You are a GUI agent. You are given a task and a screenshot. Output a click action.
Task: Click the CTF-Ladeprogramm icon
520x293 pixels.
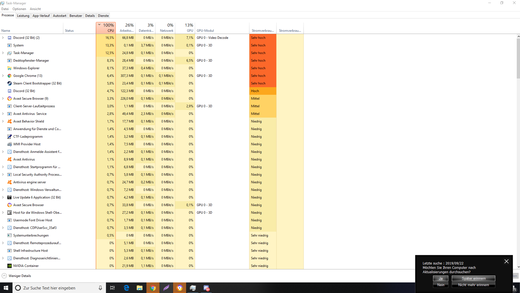coord(10,137)
